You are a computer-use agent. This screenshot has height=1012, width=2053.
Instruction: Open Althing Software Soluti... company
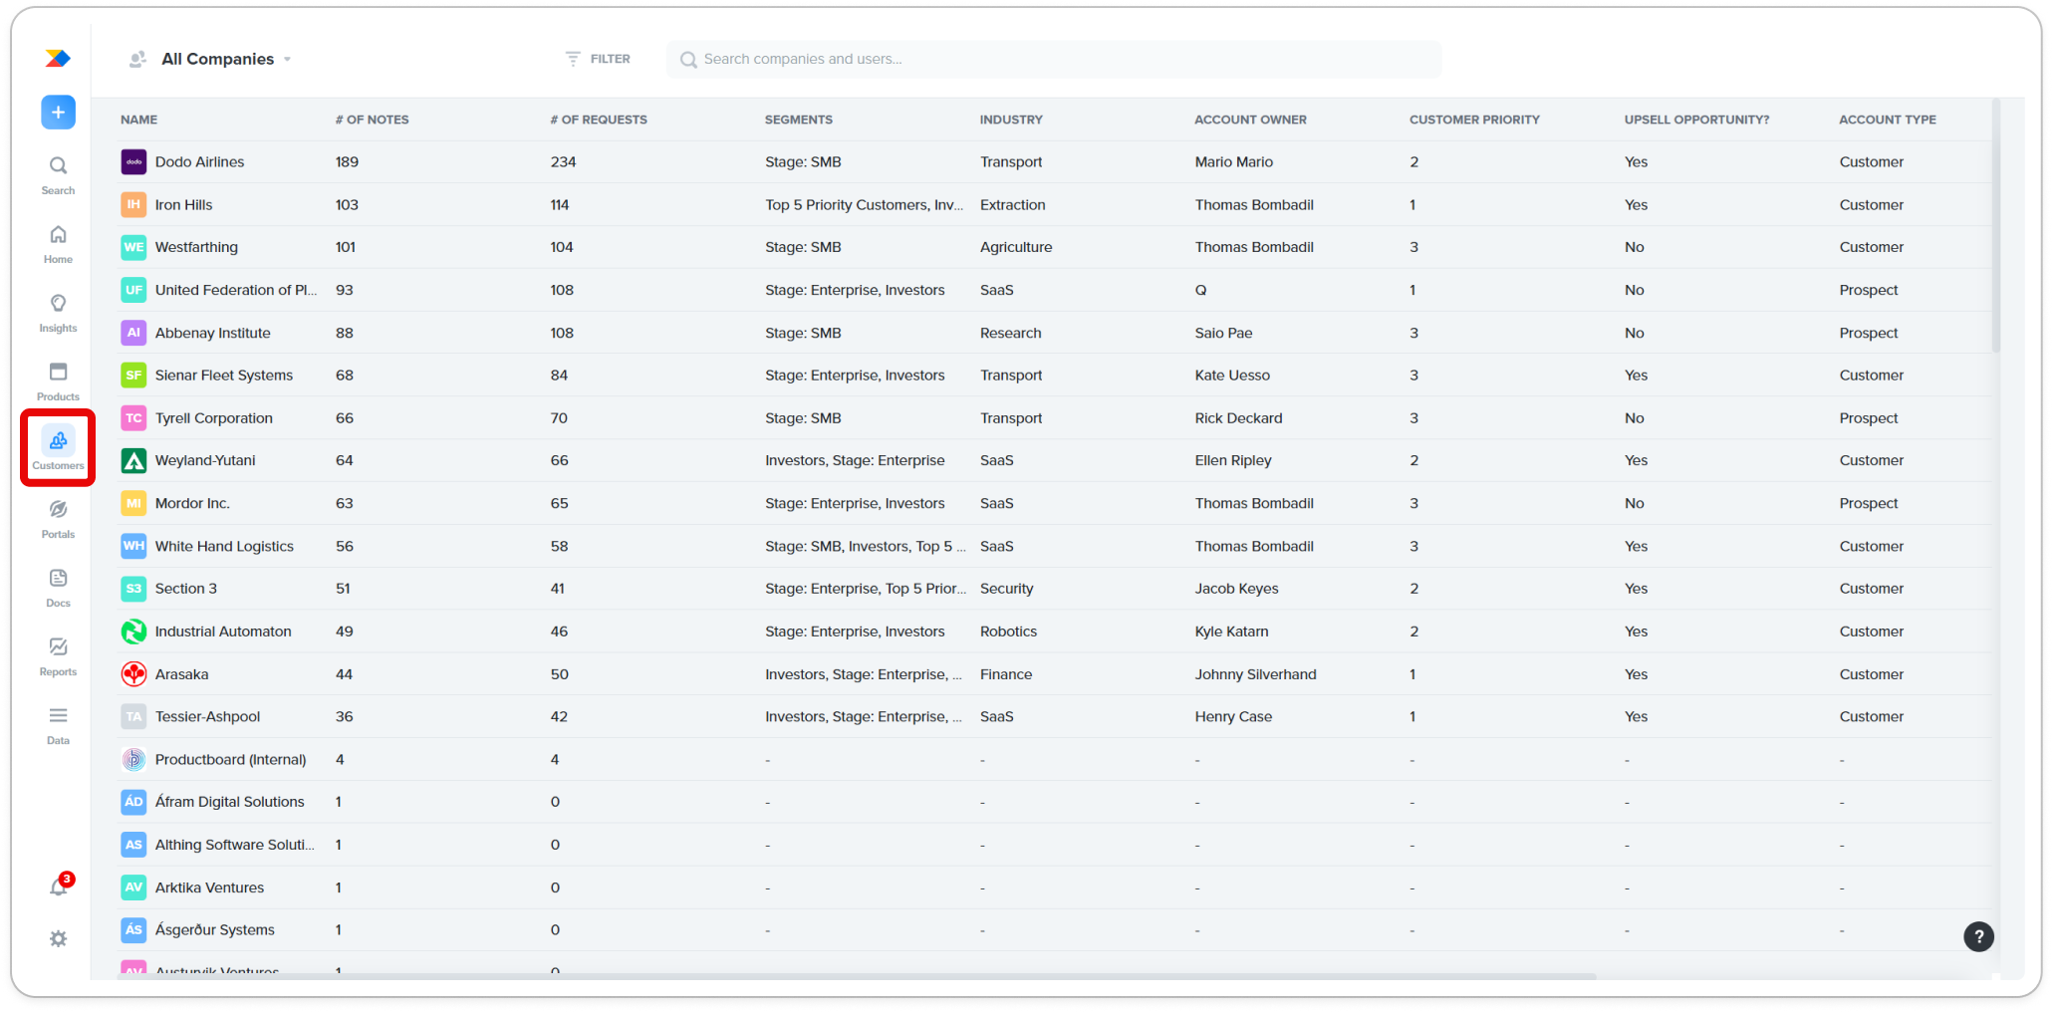[235, 845]
